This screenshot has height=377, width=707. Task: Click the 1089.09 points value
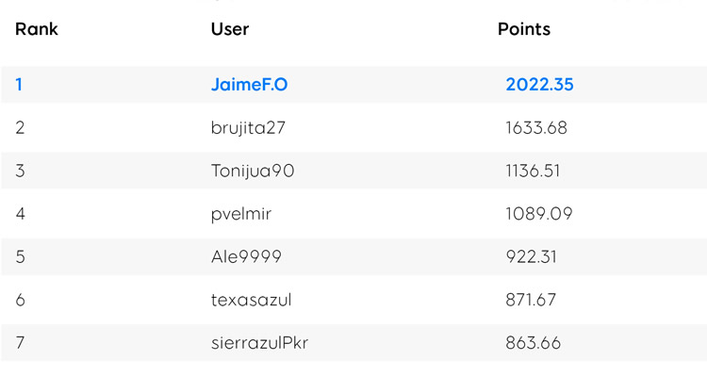tap(539, 214)
